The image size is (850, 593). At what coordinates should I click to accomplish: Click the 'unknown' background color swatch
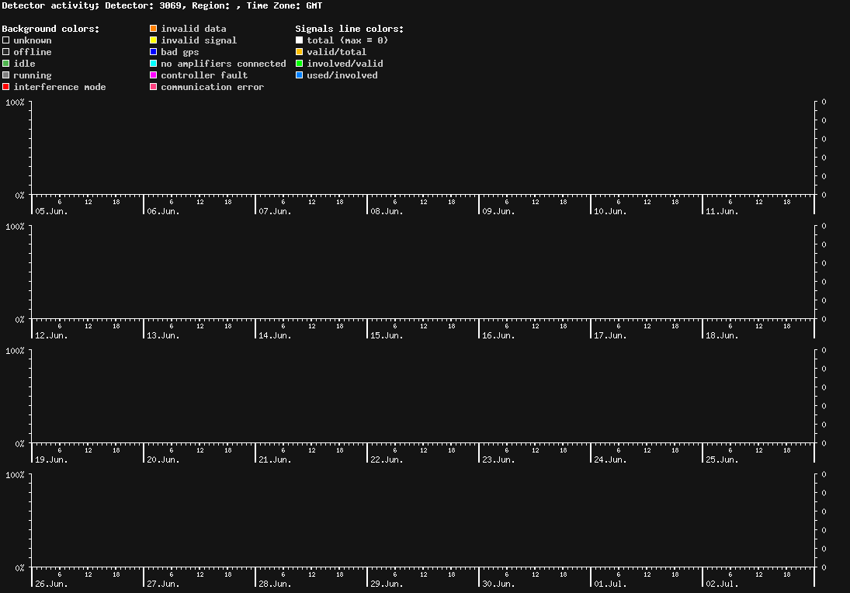(6, 40)
